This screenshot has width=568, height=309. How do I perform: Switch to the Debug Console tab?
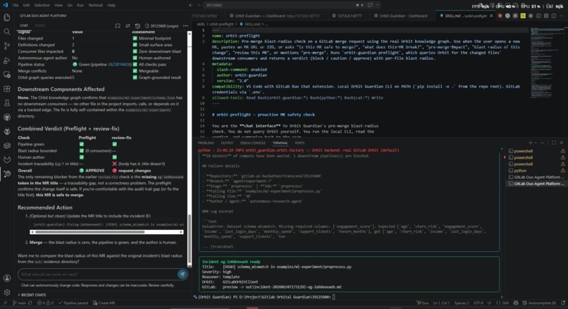tap(253, 143)
